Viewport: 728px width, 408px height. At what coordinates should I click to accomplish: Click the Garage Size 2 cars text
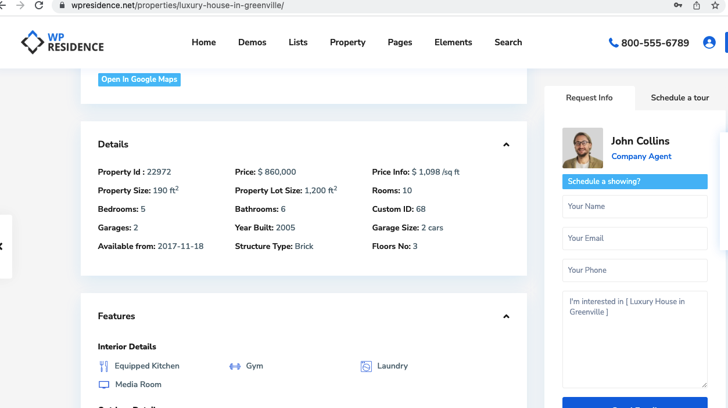click(x=408, y=228)
